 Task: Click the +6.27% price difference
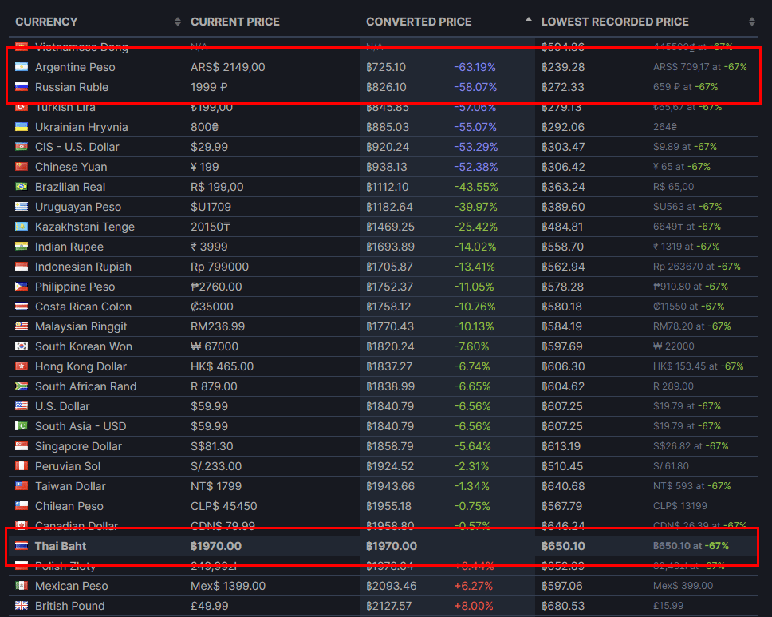tap(473, 586)
